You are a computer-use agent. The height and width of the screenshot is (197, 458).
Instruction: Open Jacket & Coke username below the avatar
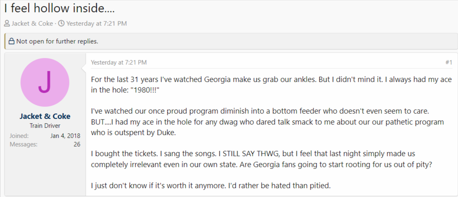point(45,116)
